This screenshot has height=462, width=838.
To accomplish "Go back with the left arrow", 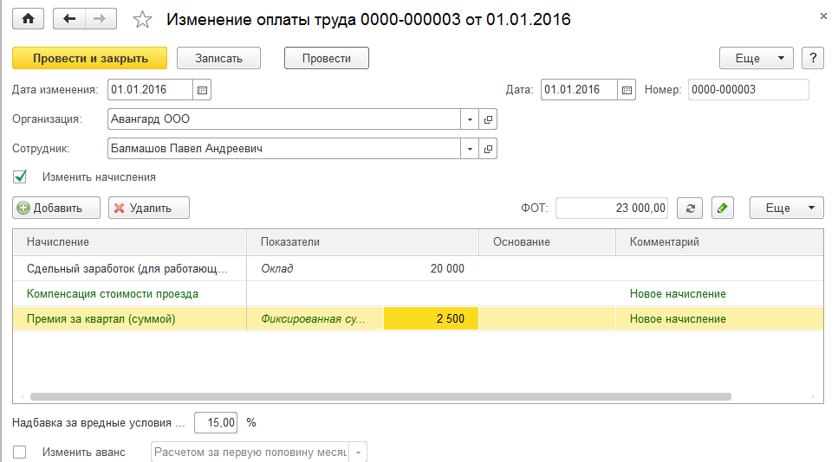I will coord(69,19).
